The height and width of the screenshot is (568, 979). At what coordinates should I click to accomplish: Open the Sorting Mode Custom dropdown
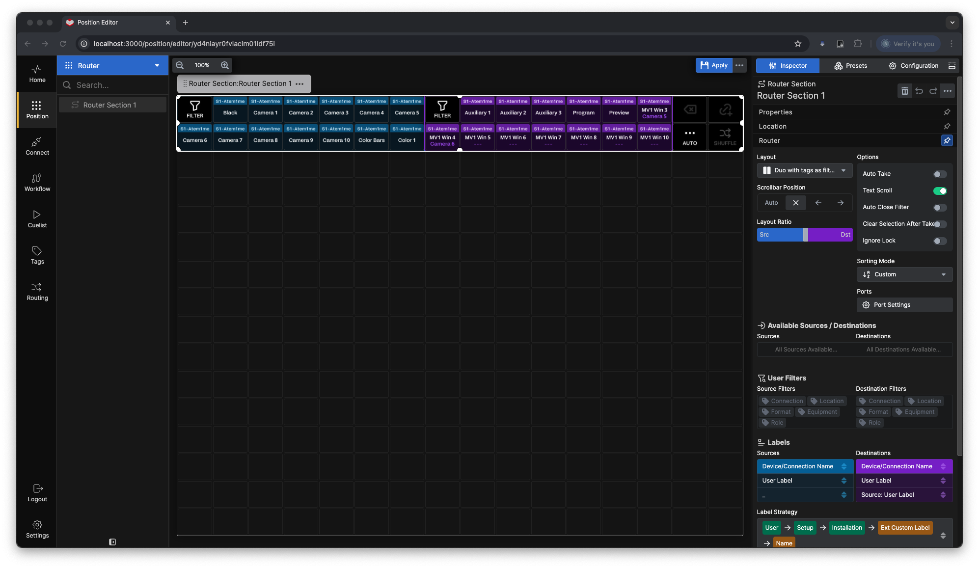(904, 274)
